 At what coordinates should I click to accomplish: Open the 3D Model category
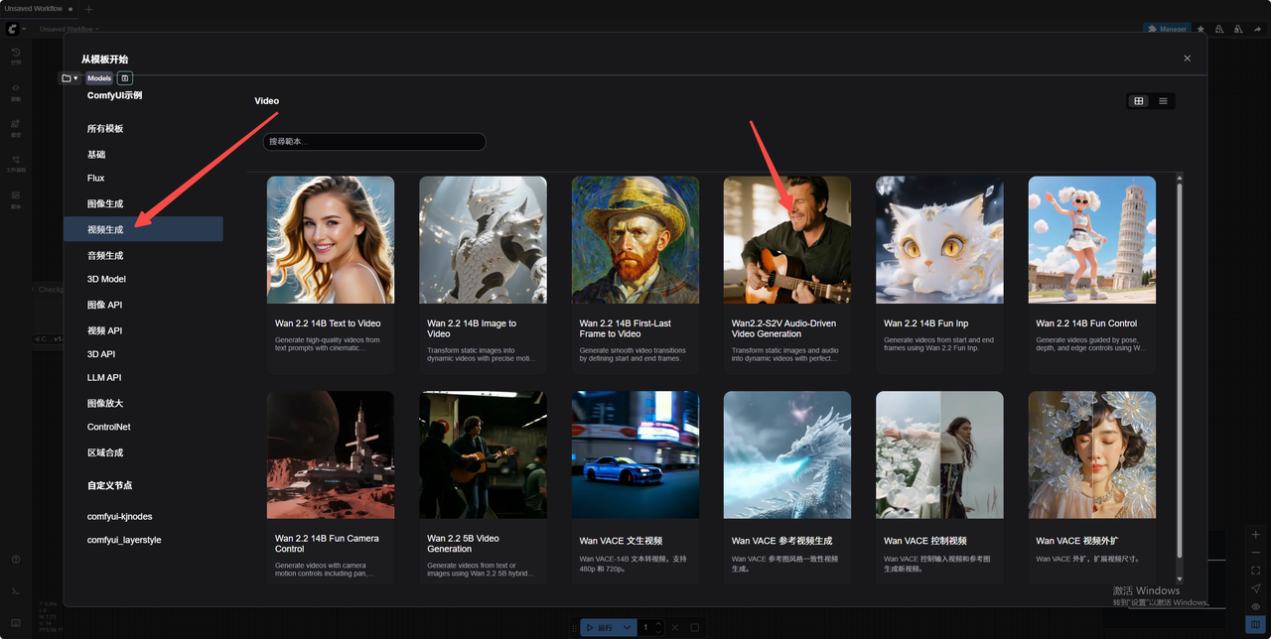[x=143, y=280]
